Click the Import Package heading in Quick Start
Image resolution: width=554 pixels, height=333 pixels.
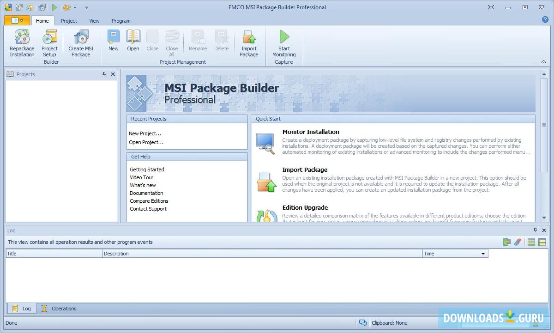tap(305, 170)
